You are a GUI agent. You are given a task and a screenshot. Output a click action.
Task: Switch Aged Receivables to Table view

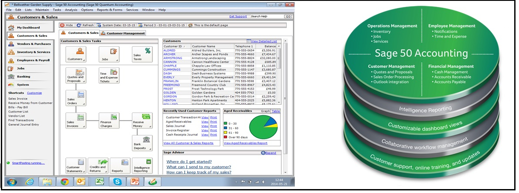275,111
